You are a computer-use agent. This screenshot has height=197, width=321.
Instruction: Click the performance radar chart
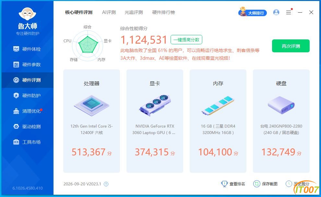click(88, 46)
